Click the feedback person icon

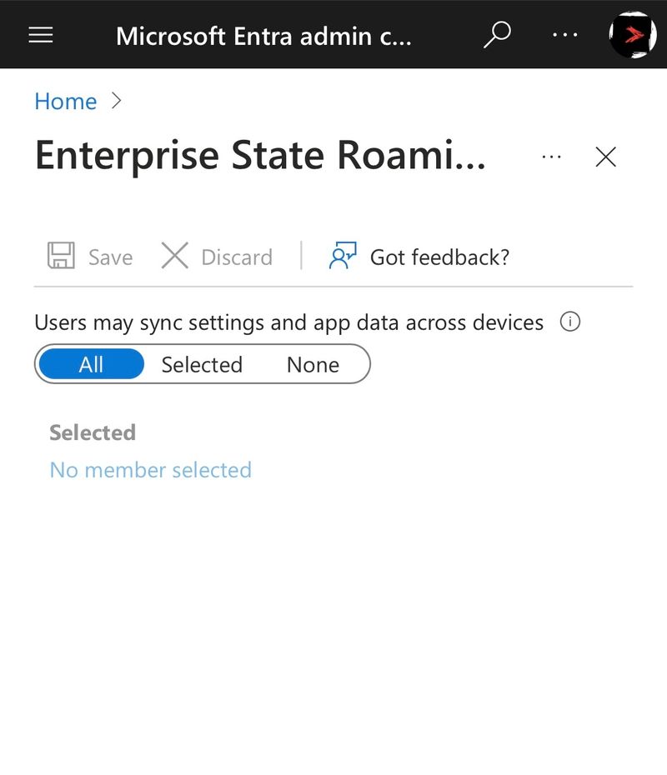coord(342,256)
